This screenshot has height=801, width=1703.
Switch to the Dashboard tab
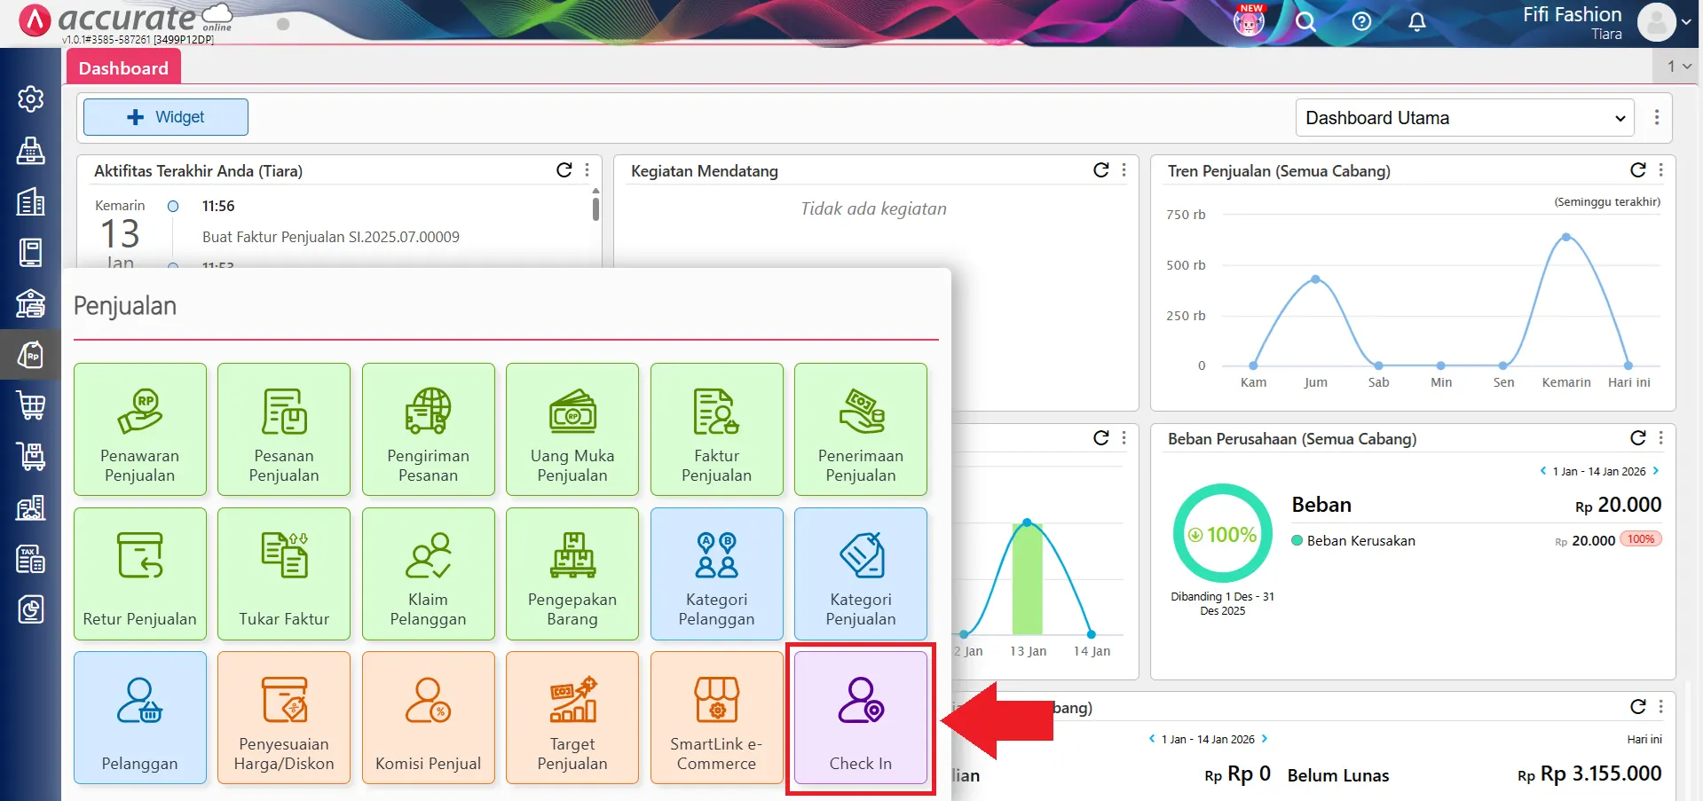pos(123,68)
